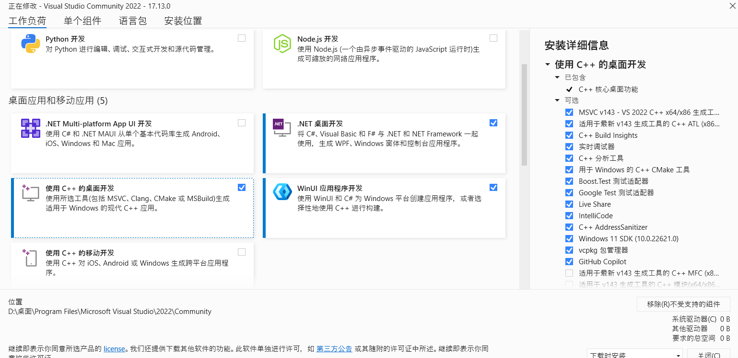The image size is (738, 358).
Task: Click the WinUI 应用程序开发 icon
Action: 282,192
